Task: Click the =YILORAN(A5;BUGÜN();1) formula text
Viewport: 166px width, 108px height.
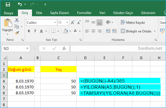Action: click(x=110, y=87)
